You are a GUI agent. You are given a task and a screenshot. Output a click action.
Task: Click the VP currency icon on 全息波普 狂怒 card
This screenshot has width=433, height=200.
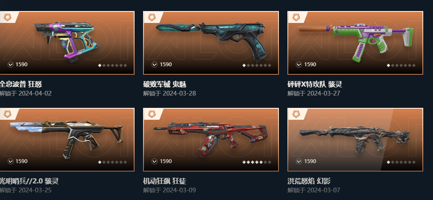coord(11,65)
